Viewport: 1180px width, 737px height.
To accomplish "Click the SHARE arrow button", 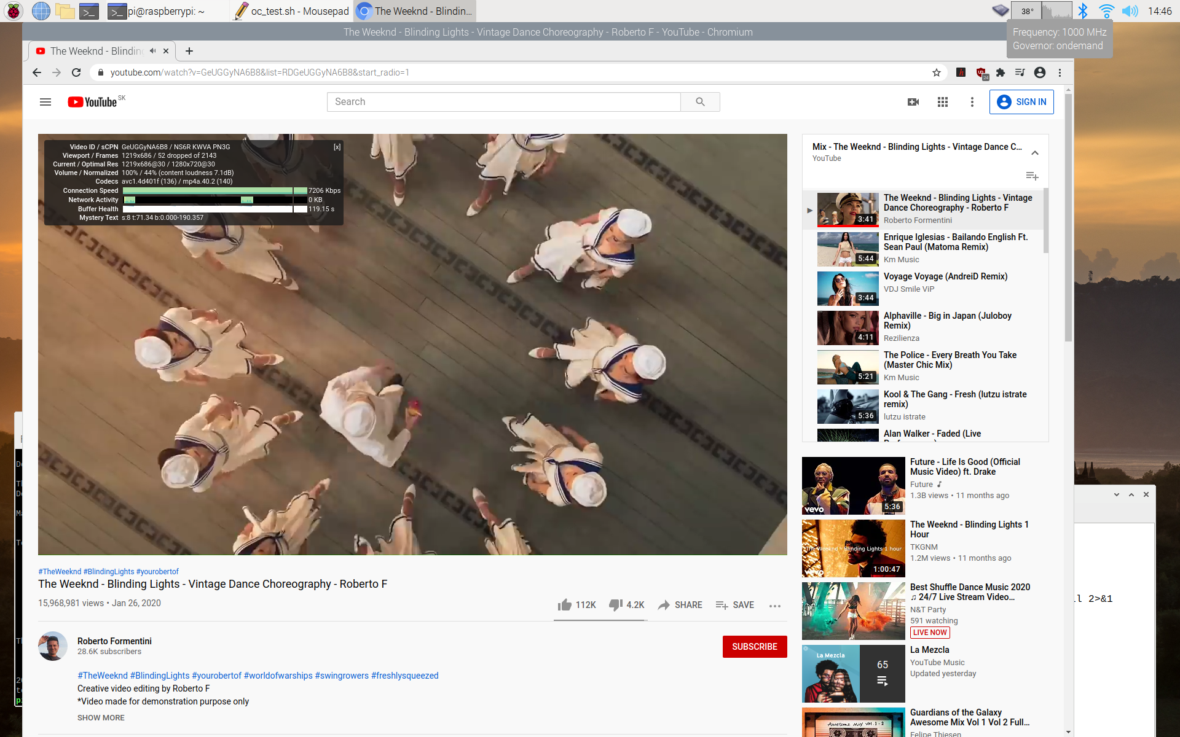I will (680, 605).
